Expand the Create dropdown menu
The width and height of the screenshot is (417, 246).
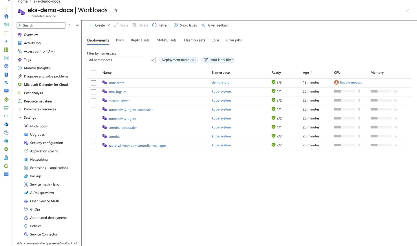(x=99, y=25)
